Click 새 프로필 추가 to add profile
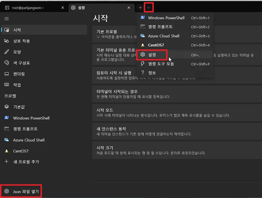This screenshot has width=262, height=198. (44, 162)
